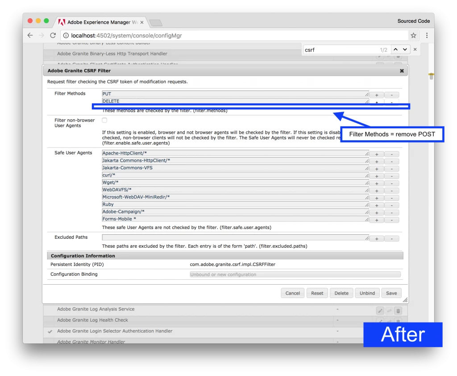Click the Persistent Identity PID value
457x376 pixels.
click(233, 264)
